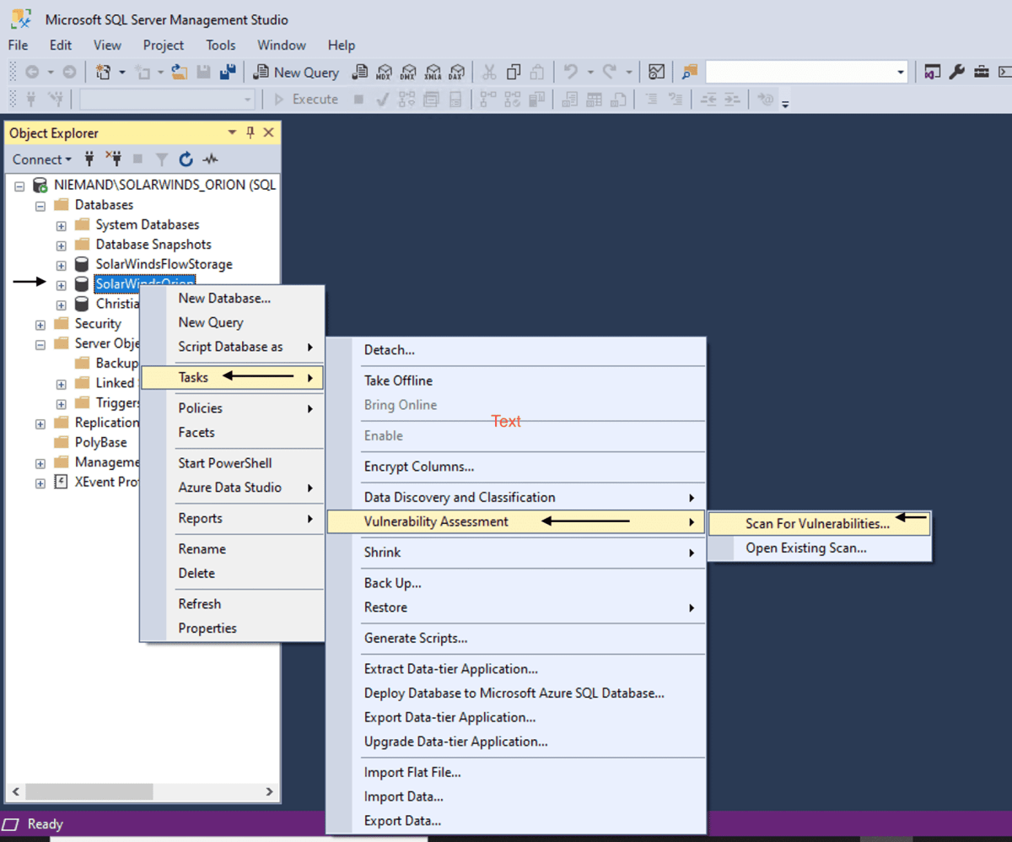Click the Navigate Backward arrow icon
This screenshot has height=842, width=1012.
(32, 73)
